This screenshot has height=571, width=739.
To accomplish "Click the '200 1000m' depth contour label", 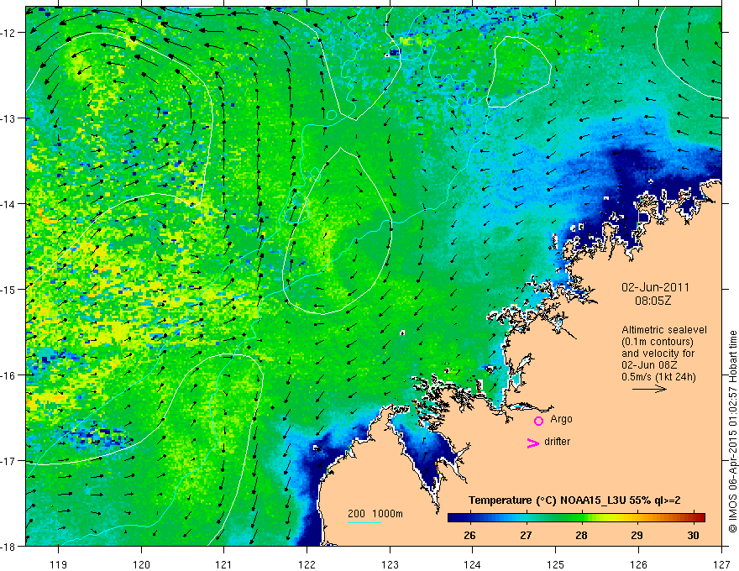I will point(375,514).
